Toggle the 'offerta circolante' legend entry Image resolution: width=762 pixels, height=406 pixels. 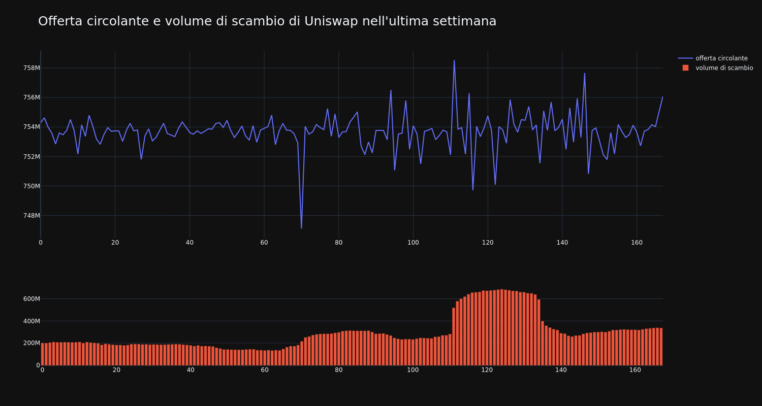click(715, 58)
